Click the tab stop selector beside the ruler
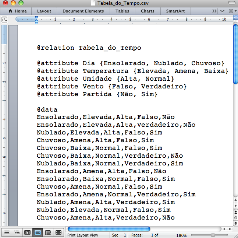 [x=4, y=19]
